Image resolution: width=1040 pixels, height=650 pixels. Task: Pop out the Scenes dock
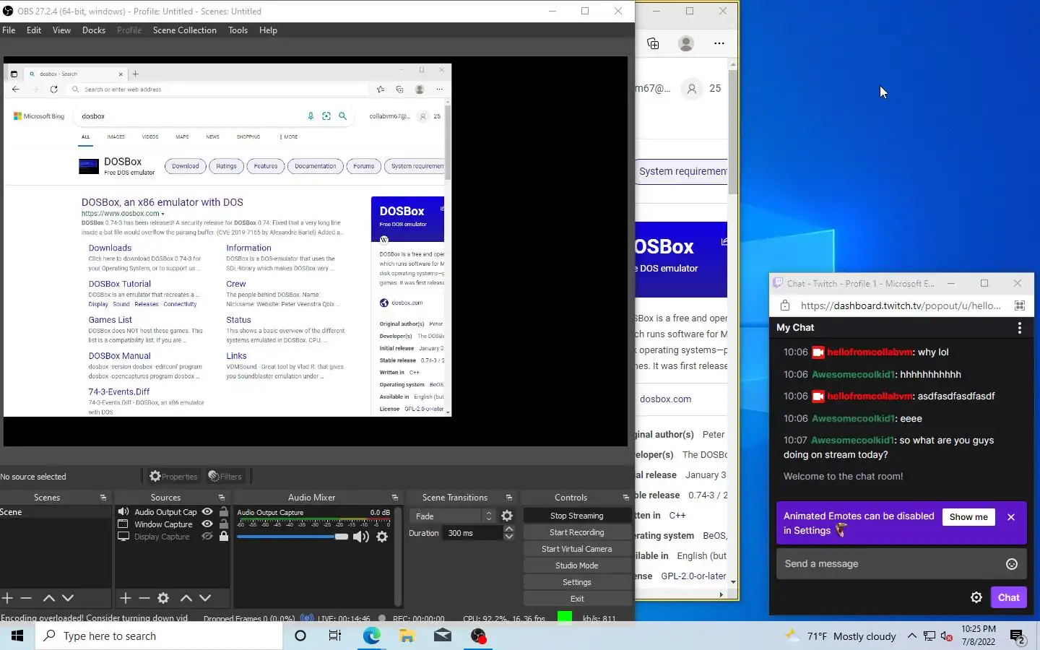[x=103, y=498]
